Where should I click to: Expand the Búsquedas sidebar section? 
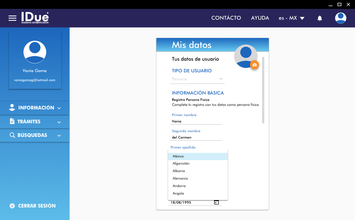[35, 135]
